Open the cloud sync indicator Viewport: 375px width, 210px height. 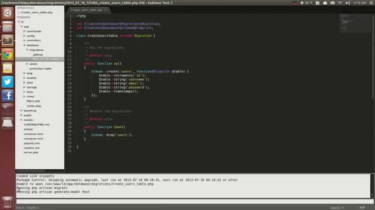[x=325, y=3]
